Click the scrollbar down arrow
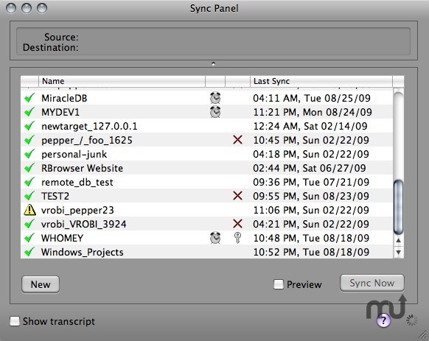This screenshot has width=429, height=341. tap(398, 252)
